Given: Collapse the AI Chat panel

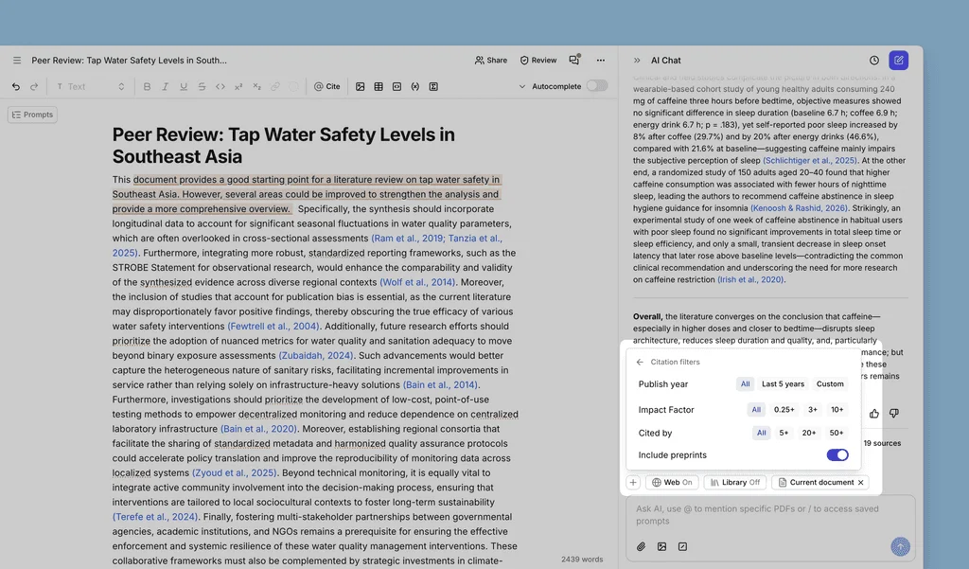Looking at the screenshot, I should click(637, 61).
